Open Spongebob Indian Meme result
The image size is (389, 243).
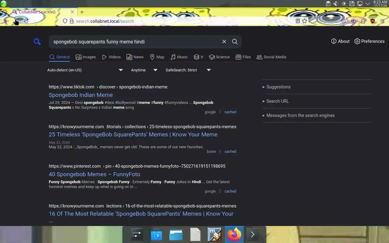tap(81, 95)
